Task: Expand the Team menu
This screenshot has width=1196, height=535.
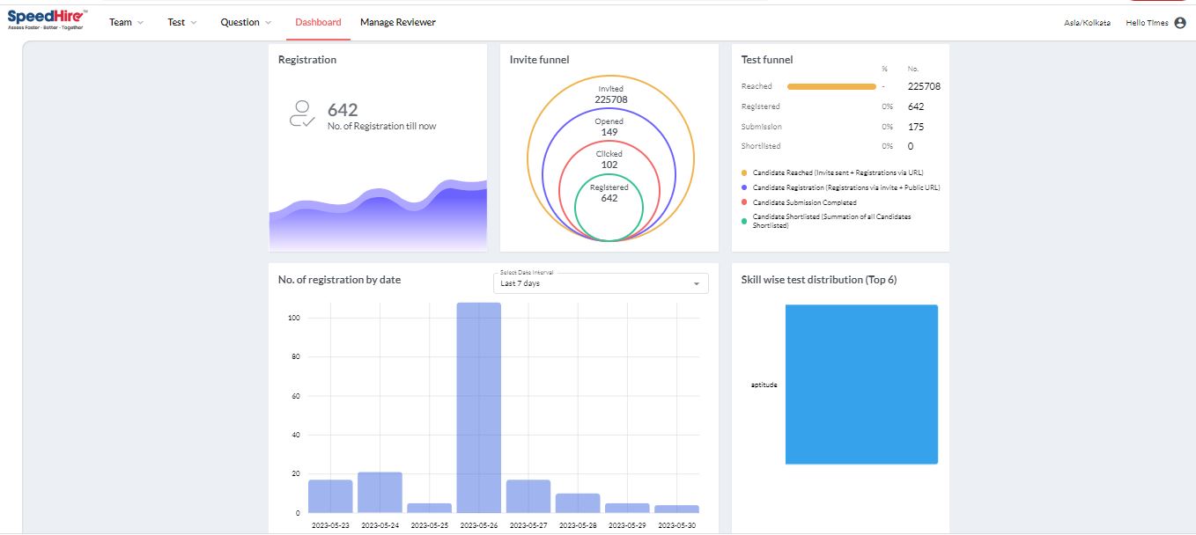Action: coord(126,23)
